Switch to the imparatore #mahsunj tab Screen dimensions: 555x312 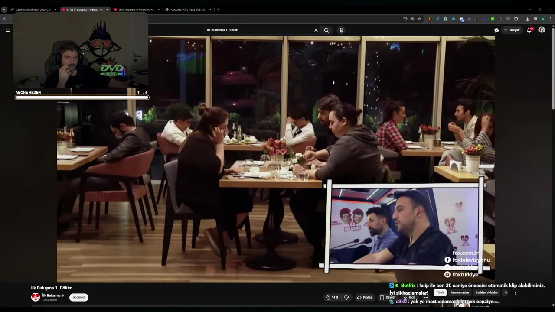coord(137,10)
